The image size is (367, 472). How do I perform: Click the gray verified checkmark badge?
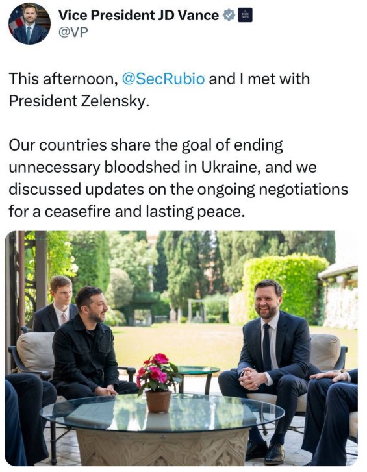click(x=229, y=15)
